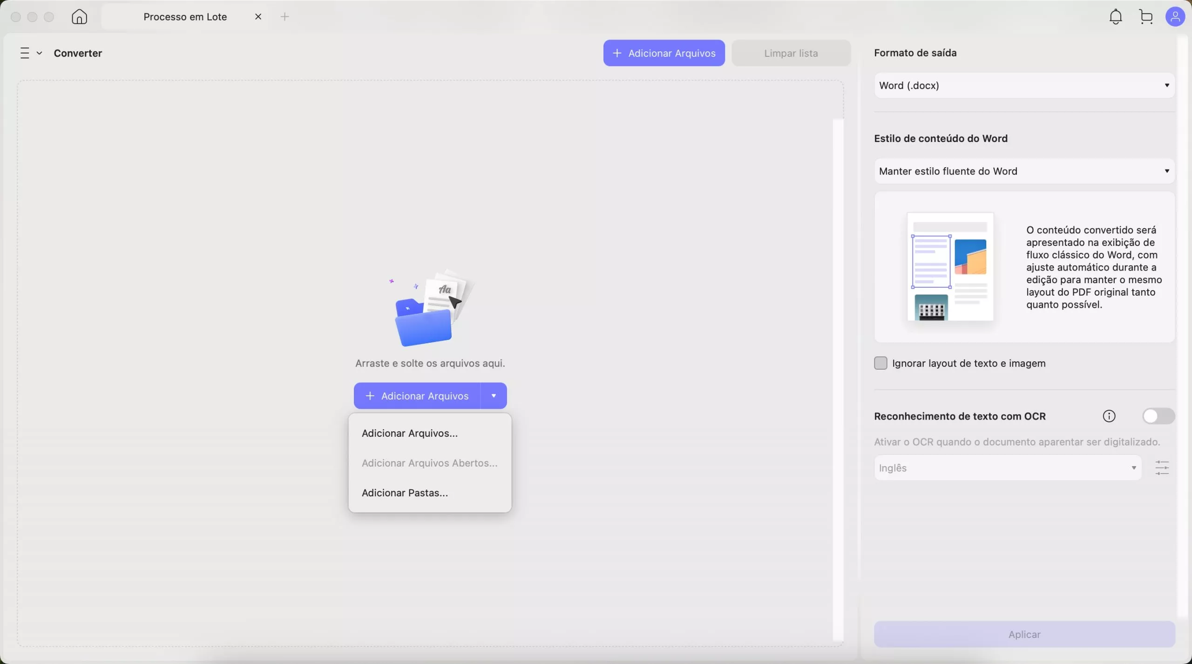Enable OCR text recognition toggle
This screenshot has width=1192, height=664.
pos(1158,416)
